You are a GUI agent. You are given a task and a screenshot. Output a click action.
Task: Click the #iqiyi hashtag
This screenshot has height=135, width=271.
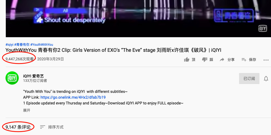tap(10, 45)
